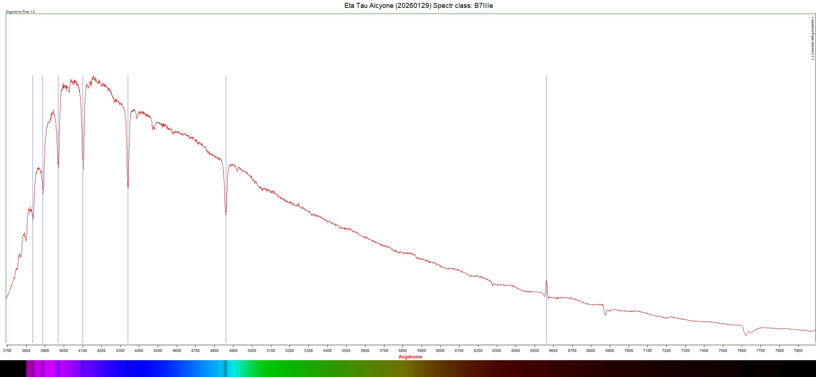This screenshot has width=816, height=377.
Task: Click the 'Created in RSpec' vertical watermark text
Action: pyautogui.click(x=812, y=38)
